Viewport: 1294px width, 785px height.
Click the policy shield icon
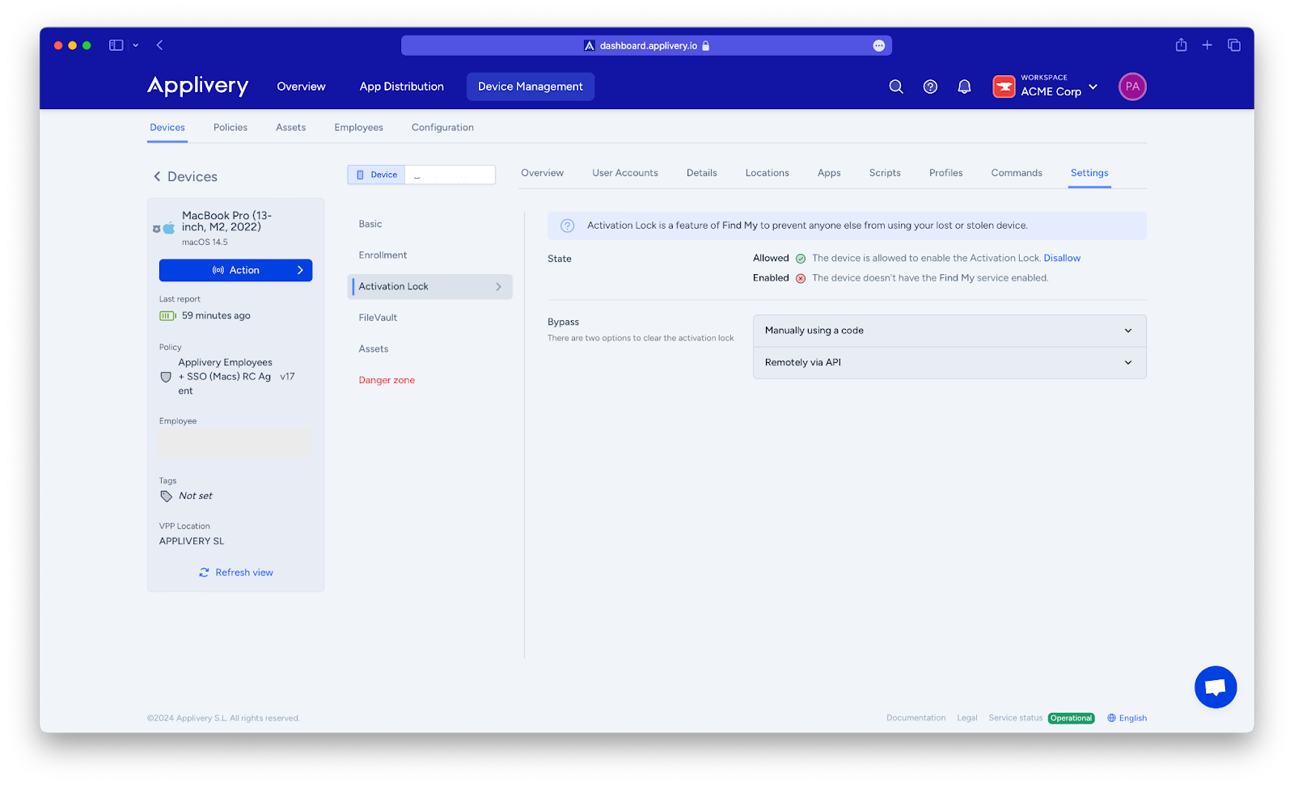166,378
